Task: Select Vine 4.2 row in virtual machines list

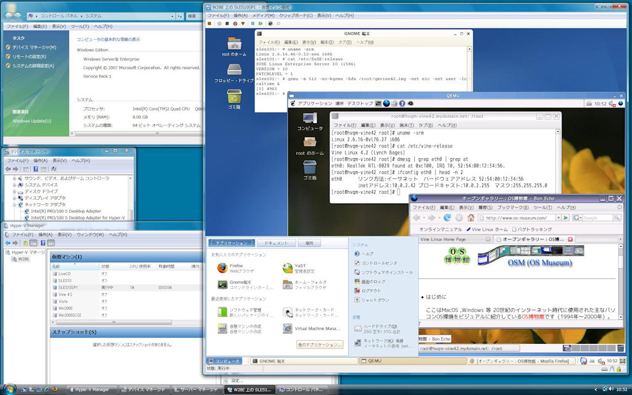Action: pyautogui.click(x=126, y=294)
